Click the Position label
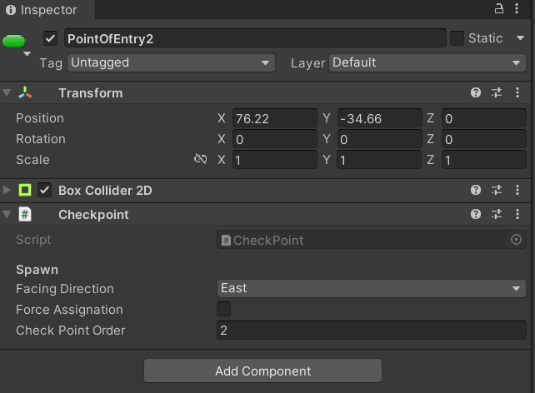This screenshot has height=393, width=535. [40, 118]
